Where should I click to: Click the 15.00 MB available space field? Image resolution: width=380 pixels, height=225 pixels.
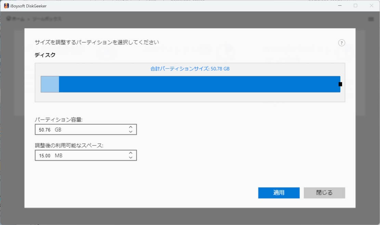(86, 155)
